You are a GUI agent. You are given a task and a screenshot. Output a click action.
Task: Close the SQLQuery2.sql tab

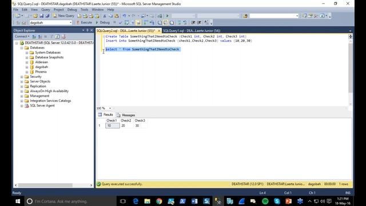pyautogui.click(x=159, y=30)
